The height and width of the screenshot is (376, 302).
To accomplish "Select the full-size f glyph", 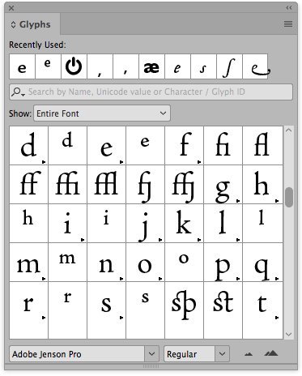I will click(x=184, y=145).
